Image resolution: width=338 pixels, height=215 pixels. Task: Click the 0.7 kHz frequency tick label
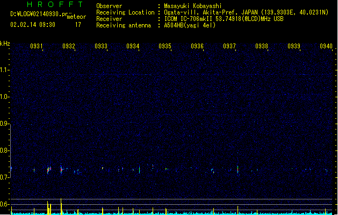point(4,177)
